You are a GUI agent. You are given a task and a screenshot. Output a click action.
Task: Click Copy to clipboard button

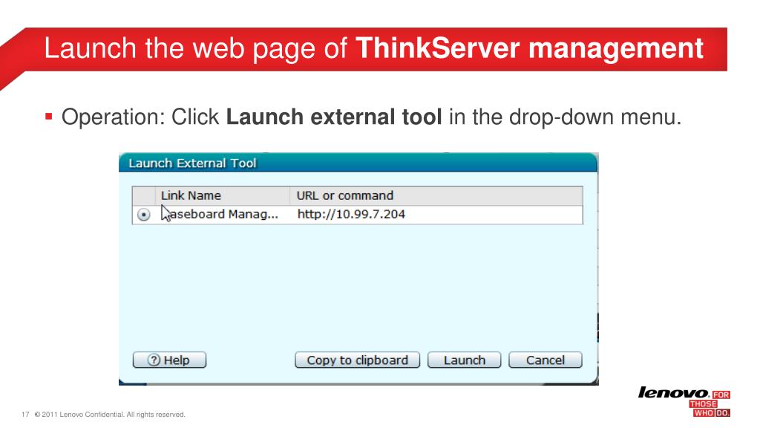click(x=357, y=360)
